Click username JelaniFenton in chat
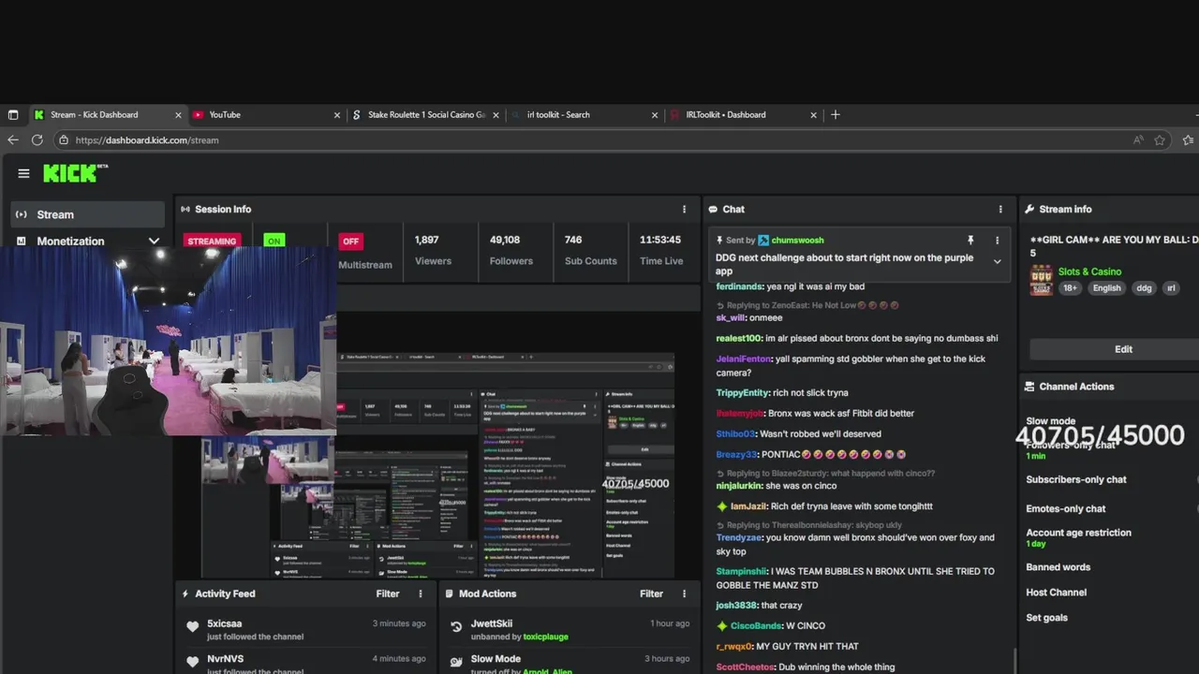 (744, 359)
